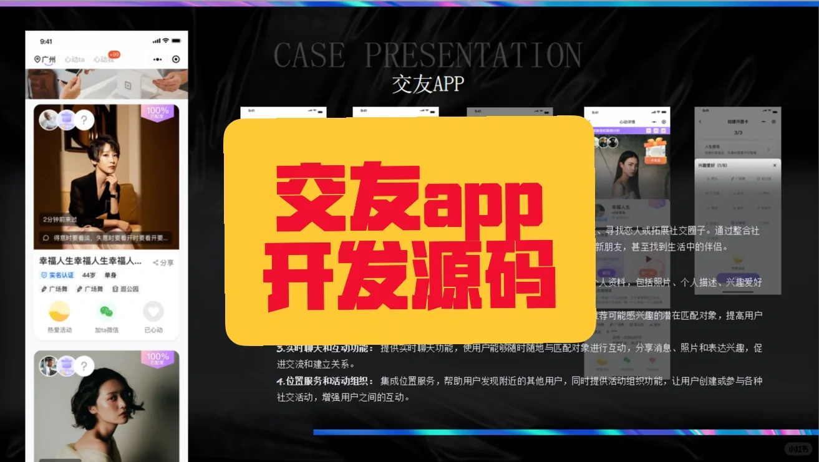Viewport: 819px width, 462px height.
Task: Open the 广州 city selector
Action: (49, 59)
